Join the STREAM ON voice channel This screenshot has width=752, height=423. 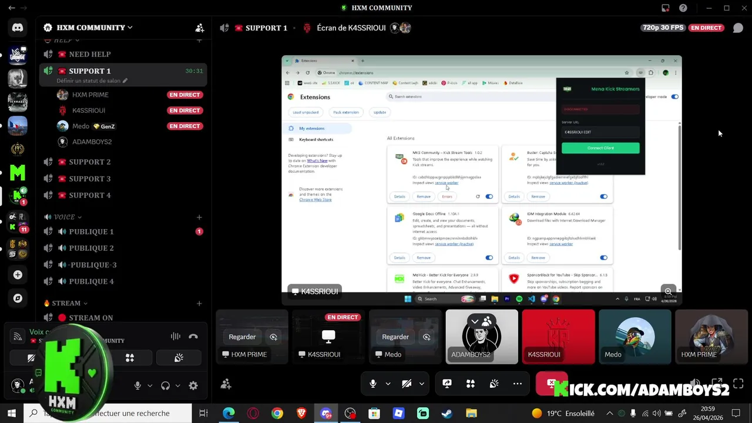click(x=123, y=318)
